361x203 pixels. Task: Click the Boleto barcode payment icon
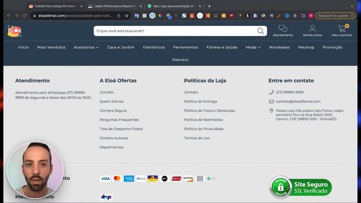coord(200,179)
